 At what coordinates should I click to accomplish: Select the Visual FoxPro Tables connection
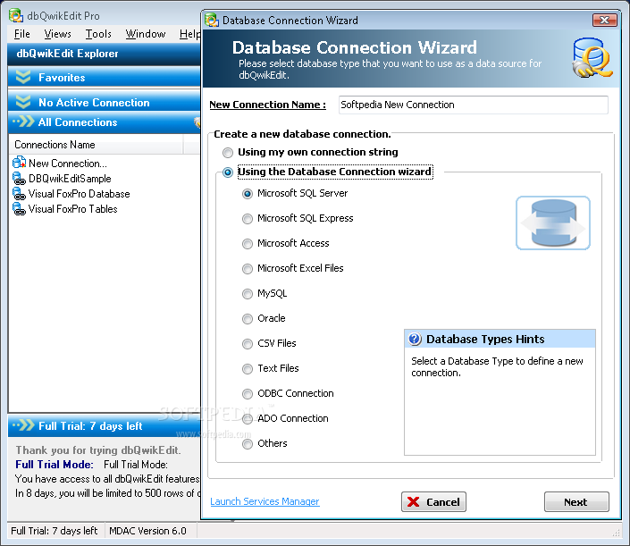pos(72,209)
